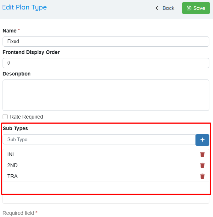Delete the INI sub type via trash icon

coord(202,154)
